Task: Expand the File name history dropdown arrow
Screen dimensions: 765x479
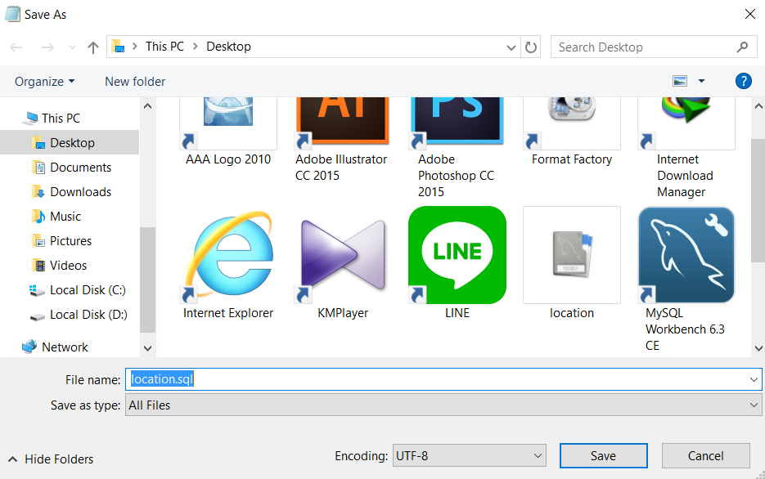Action: click(x=754, y=379)
